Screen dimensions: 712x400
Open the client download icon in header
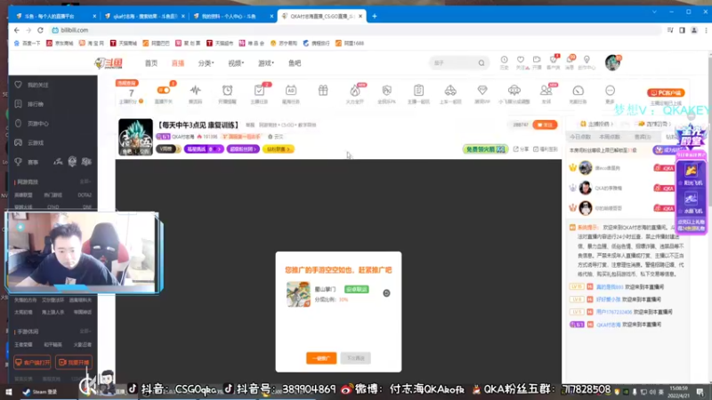pos(553,62)
